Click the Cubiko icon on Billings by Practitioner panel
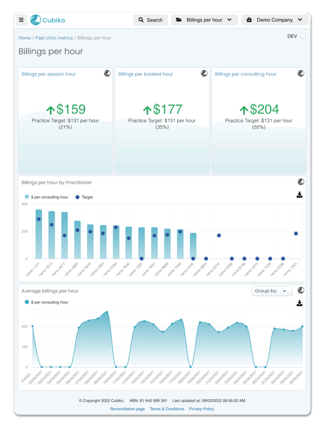The height and width of the screenshot is (428, 324). click(301, 182)
